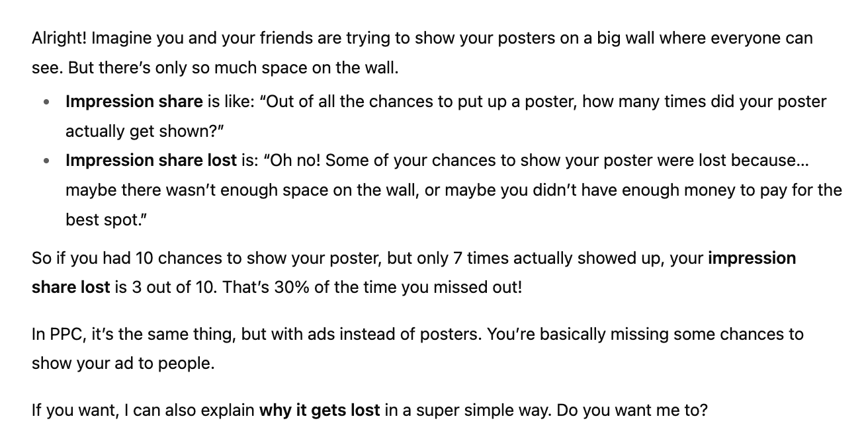Click the bold "why it gets lost" phrase

[x=320, y=410]
